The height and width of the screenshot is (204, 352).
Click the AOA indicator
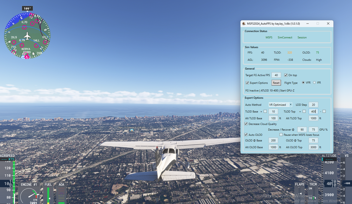click(x=61, y=193)
